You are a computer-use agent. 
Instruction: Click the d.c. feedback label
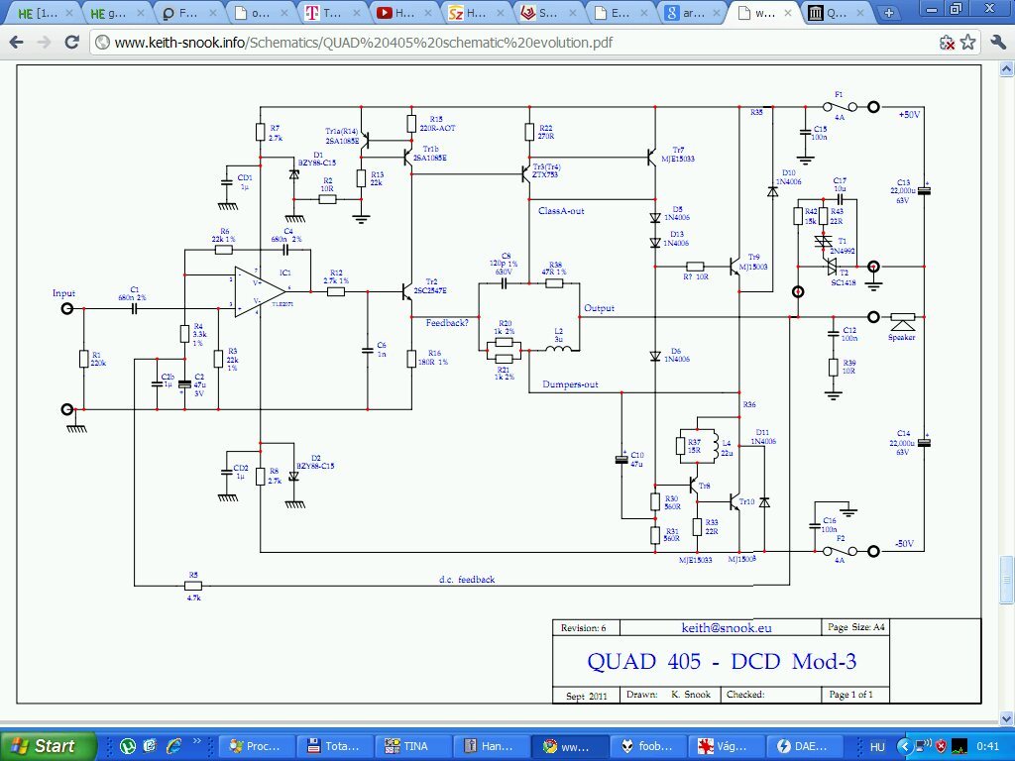[x=467, y=579]
